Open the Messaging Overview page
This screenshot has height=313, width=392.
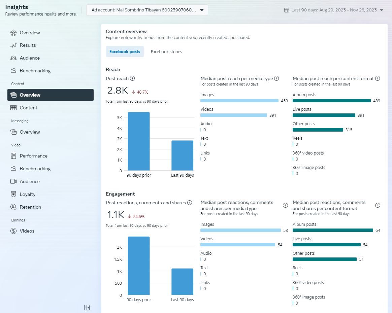(30, 132)
